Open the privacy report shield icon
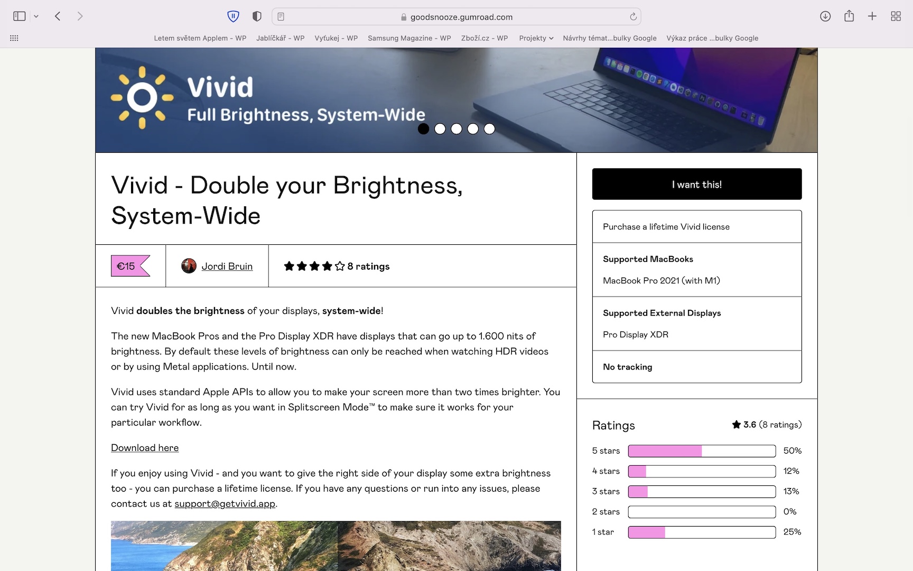This screenshot has height=571, width=913. 257,16
